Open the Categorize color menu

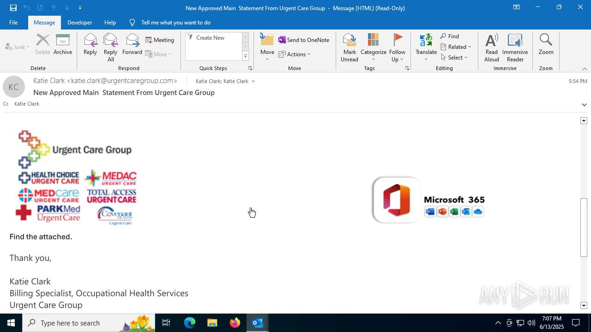pos(374,47)
